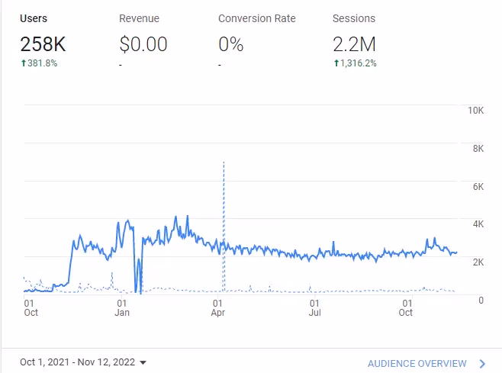Image resolution: width=502 pixels, height=373 pixels.
Task: Click the chevron arrow next to Audience Overview
Action: (482, 364)
